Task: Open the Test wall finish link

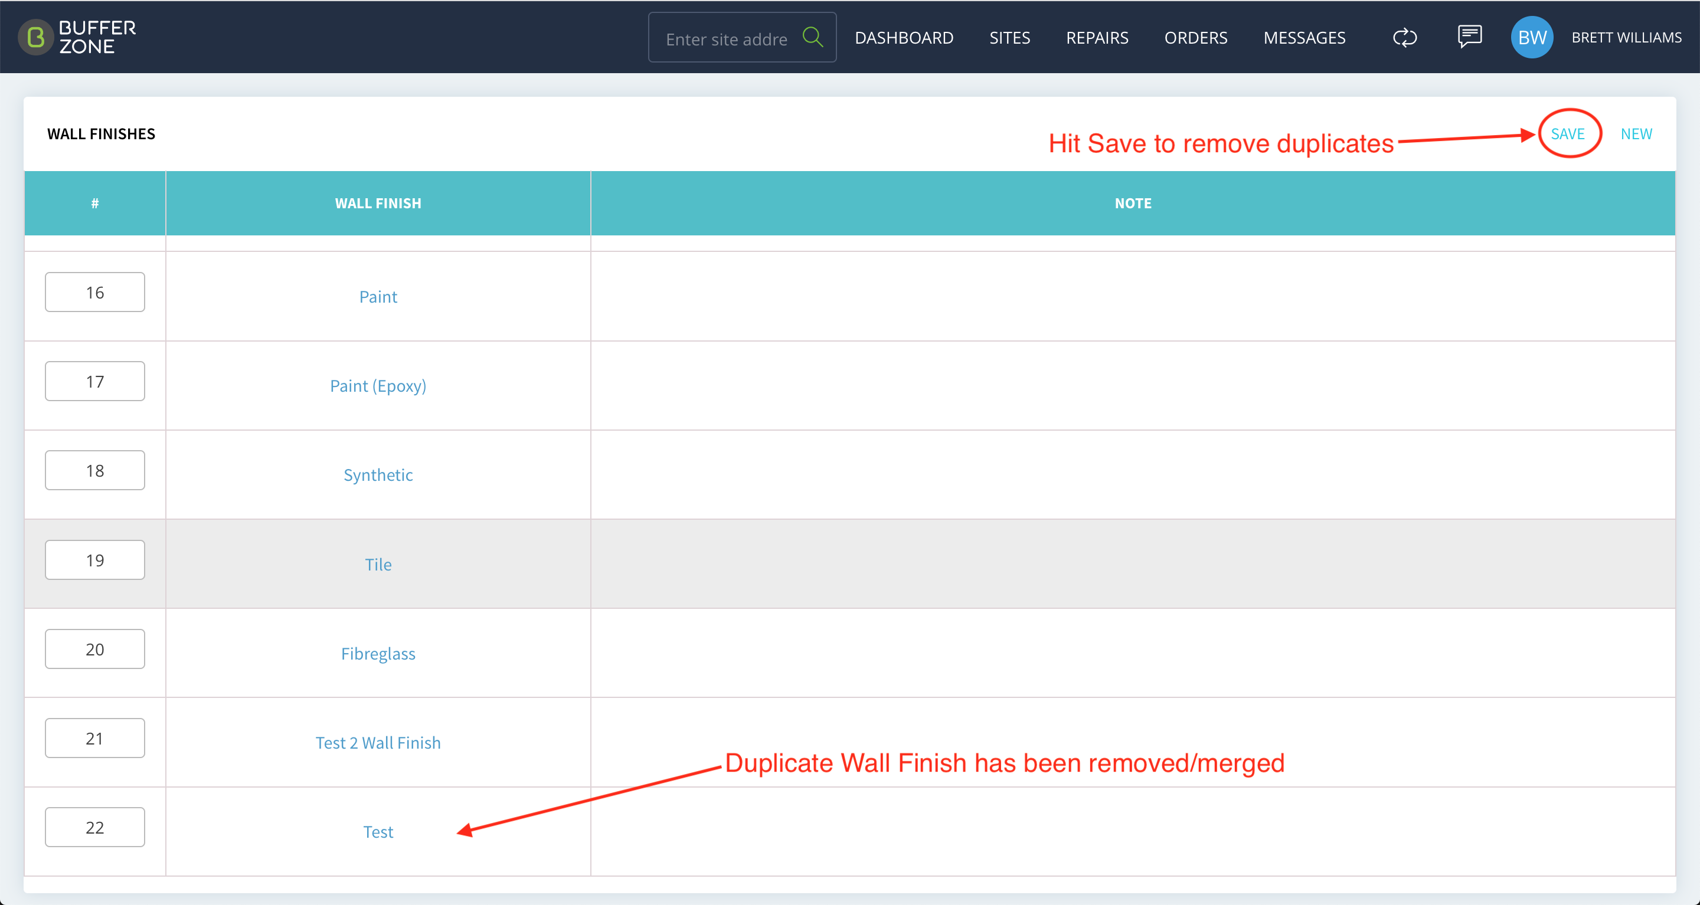Action: tap(378, 832)
